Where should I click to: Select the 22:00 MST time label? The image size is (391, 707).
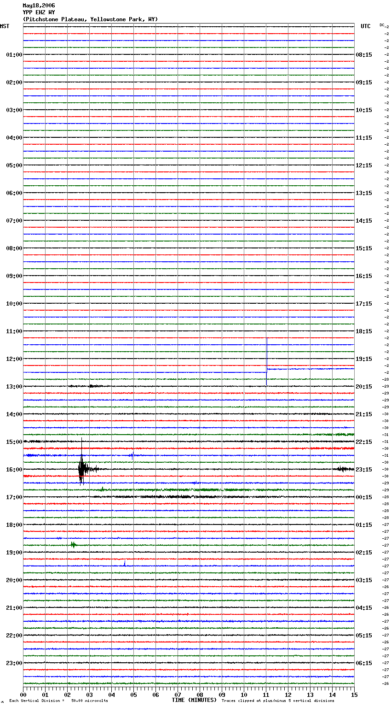pos(14,636)
